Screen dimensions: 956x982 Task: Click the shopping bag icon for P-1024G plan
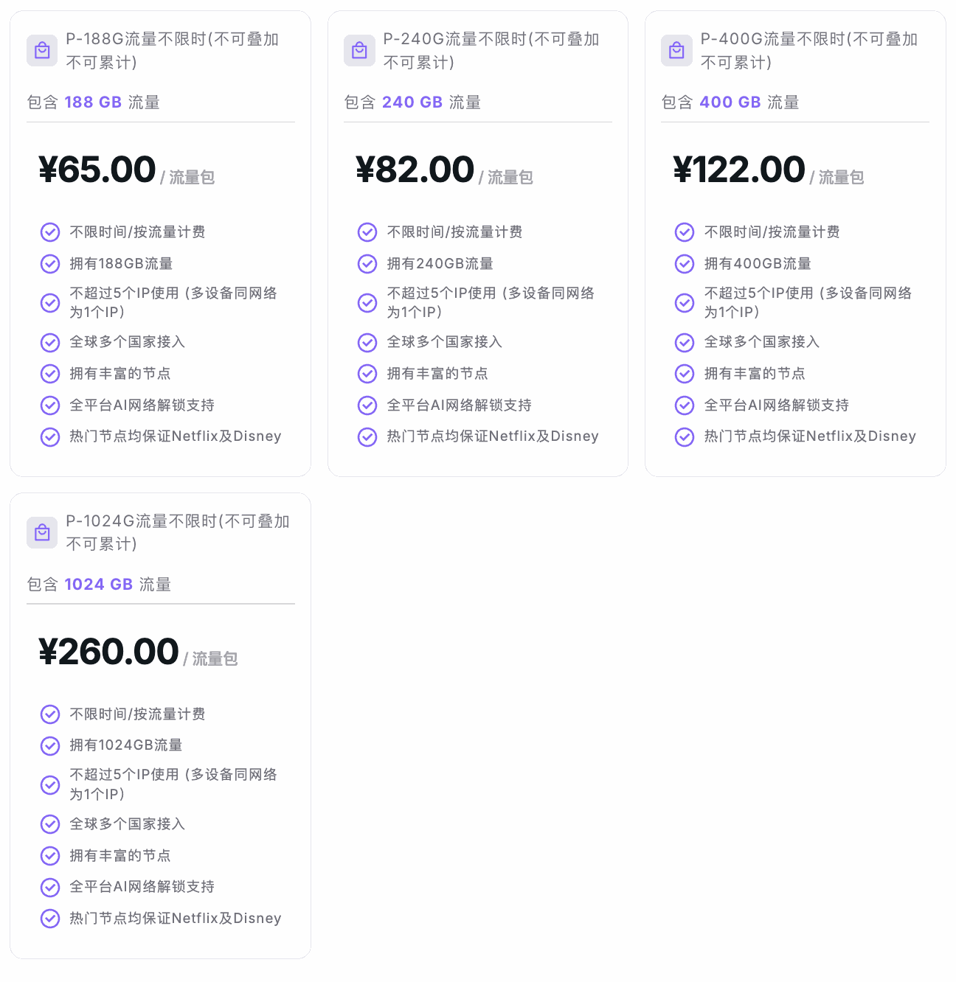pos(42,532)
